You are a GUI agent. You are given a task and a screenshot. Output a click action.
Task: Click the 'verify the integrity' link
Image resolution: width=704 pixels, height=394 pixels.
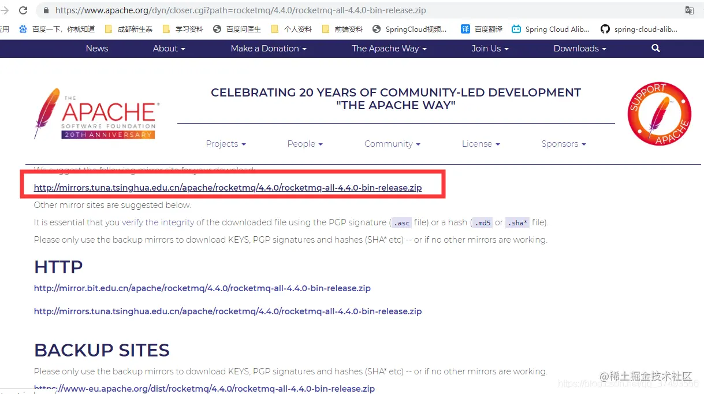click(x=158, y=222)
